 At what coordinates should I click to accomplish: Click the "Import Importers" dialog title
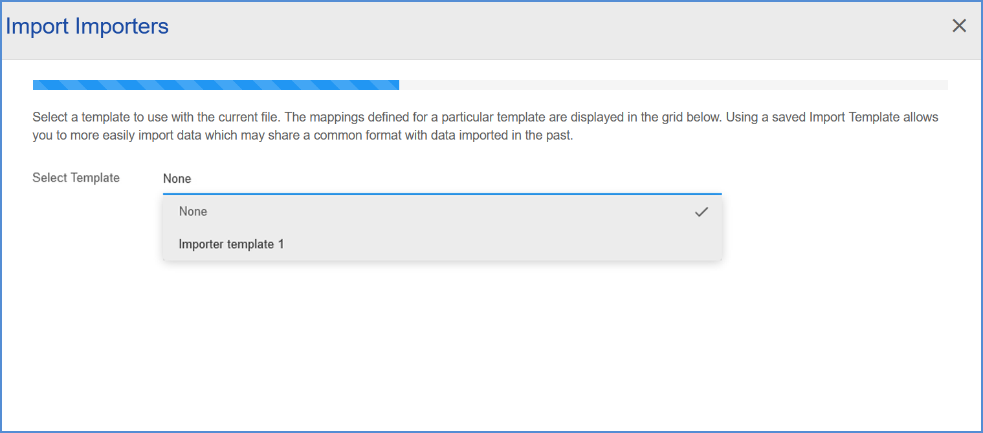tap(87, 26)
